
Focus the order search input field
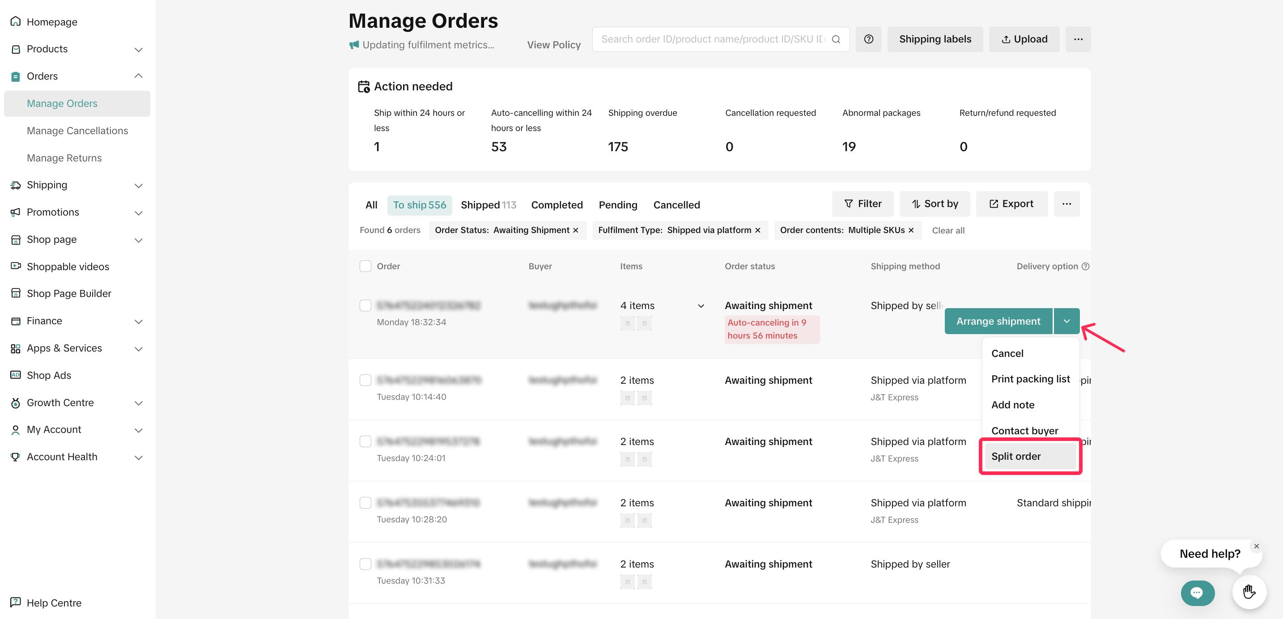pyautogui.click(x=712, y=39)
